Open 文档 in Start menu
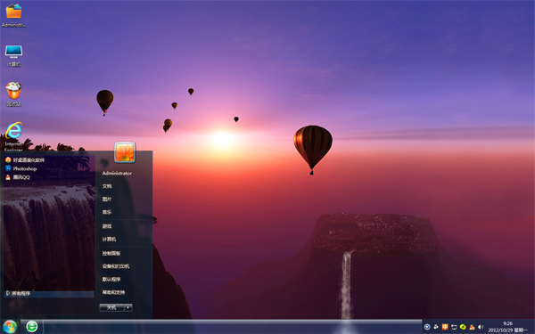Image resolution: width=535 pixels, height=334 pixels. (x=107, y=186)
